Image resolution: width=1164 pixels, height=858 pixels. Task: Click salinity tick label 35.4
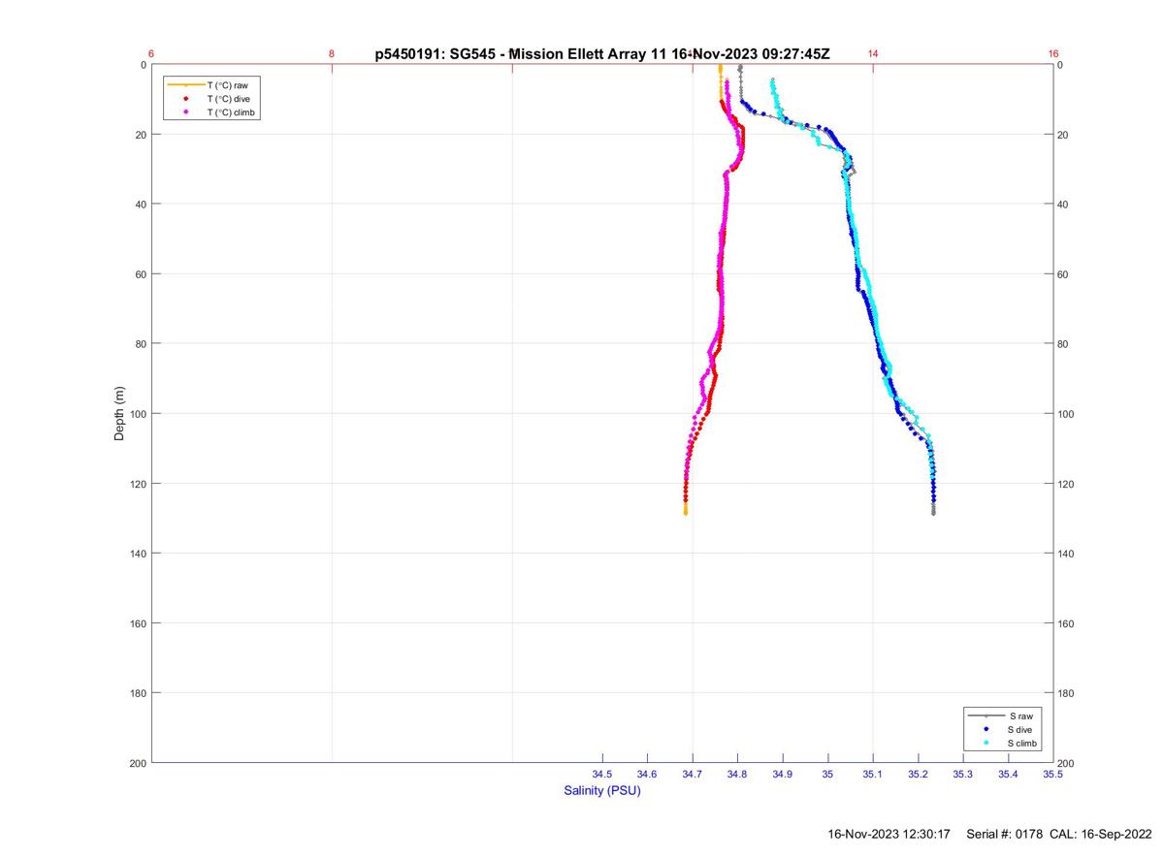tap(1008, 774)
